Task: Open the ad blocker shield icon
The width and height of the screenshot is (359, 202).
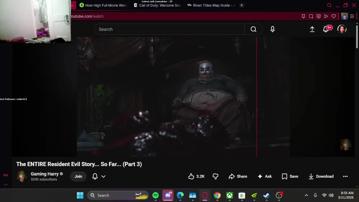Action: coord(319,16)
